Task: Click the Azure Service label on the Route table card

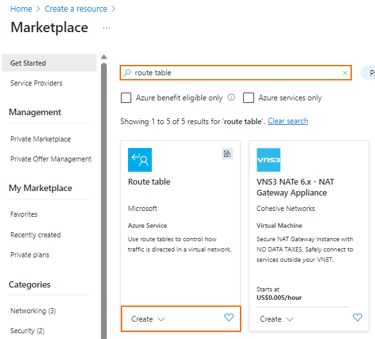Action: 147,226
